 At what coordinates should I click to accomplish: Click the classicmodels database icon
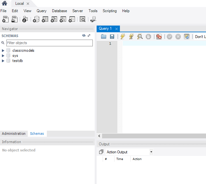click(x=8, y=50)
